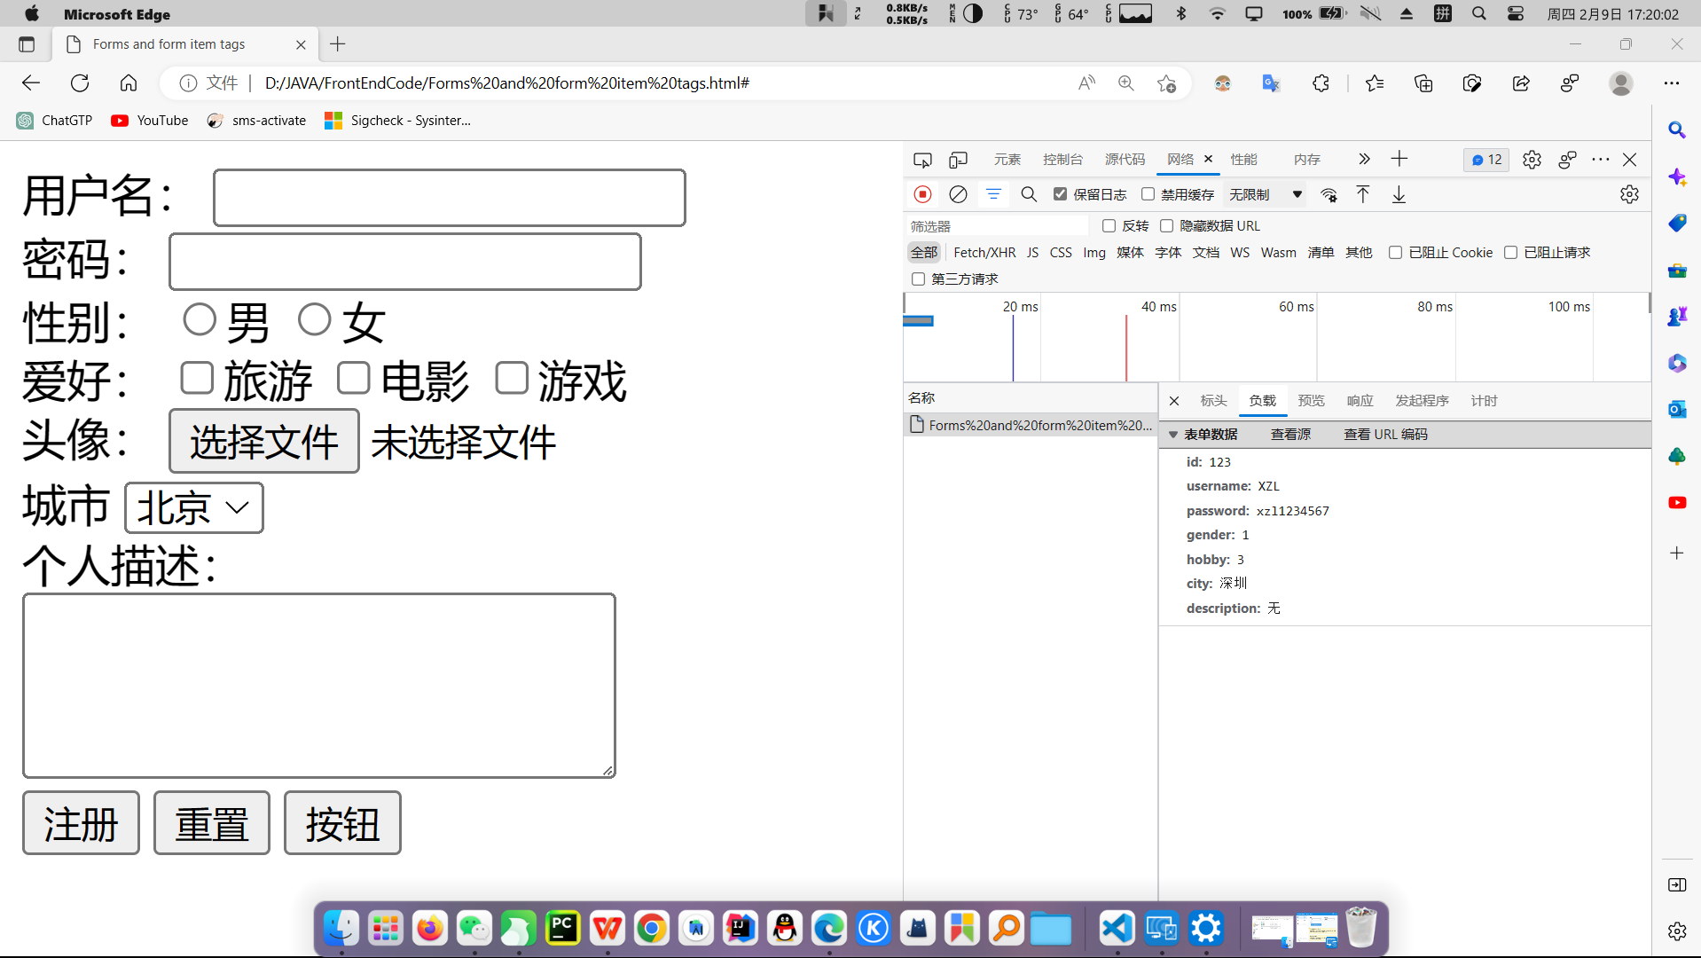
Task: Click the 查看源 link
Action: [1289, 434]
